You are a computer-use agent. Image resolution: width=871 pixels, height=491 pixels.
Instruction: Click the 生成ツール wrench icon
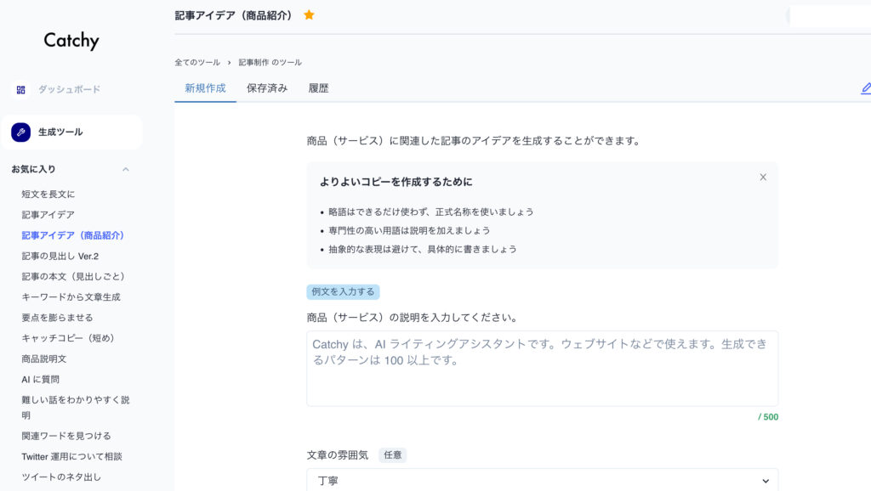coord(21,132)
